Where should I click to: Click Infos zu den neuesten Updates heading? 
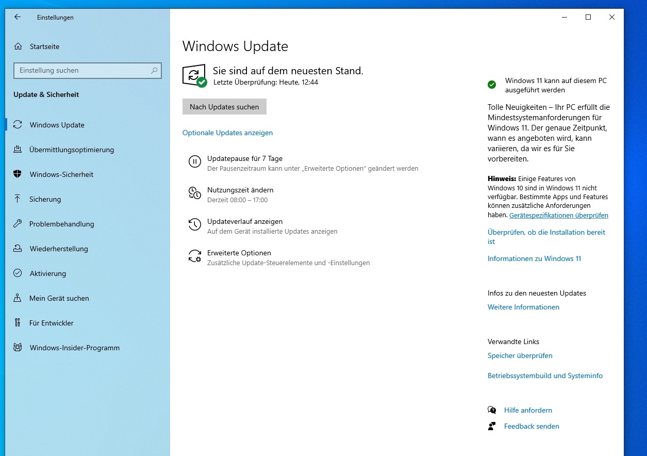point(537,293)
